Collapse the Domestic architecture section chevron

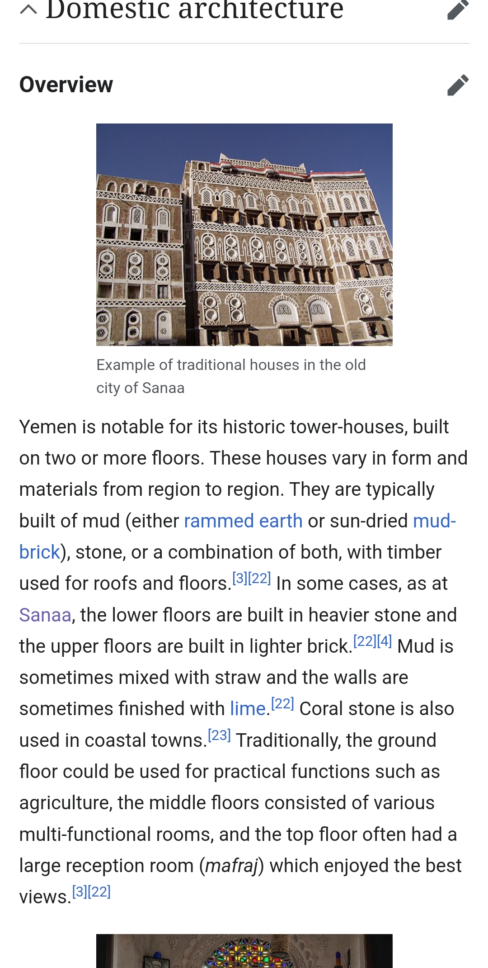click(28, 9)
